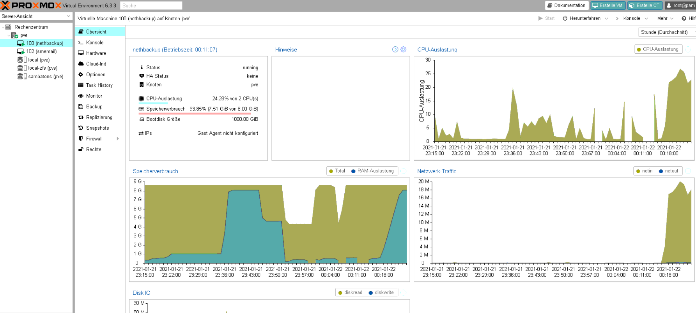Open the Mehr menu

pyautogui.click(x=665, y=18)
